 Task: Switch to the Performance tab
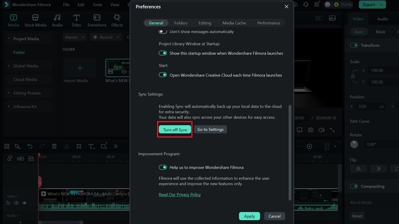coord(268,23)
